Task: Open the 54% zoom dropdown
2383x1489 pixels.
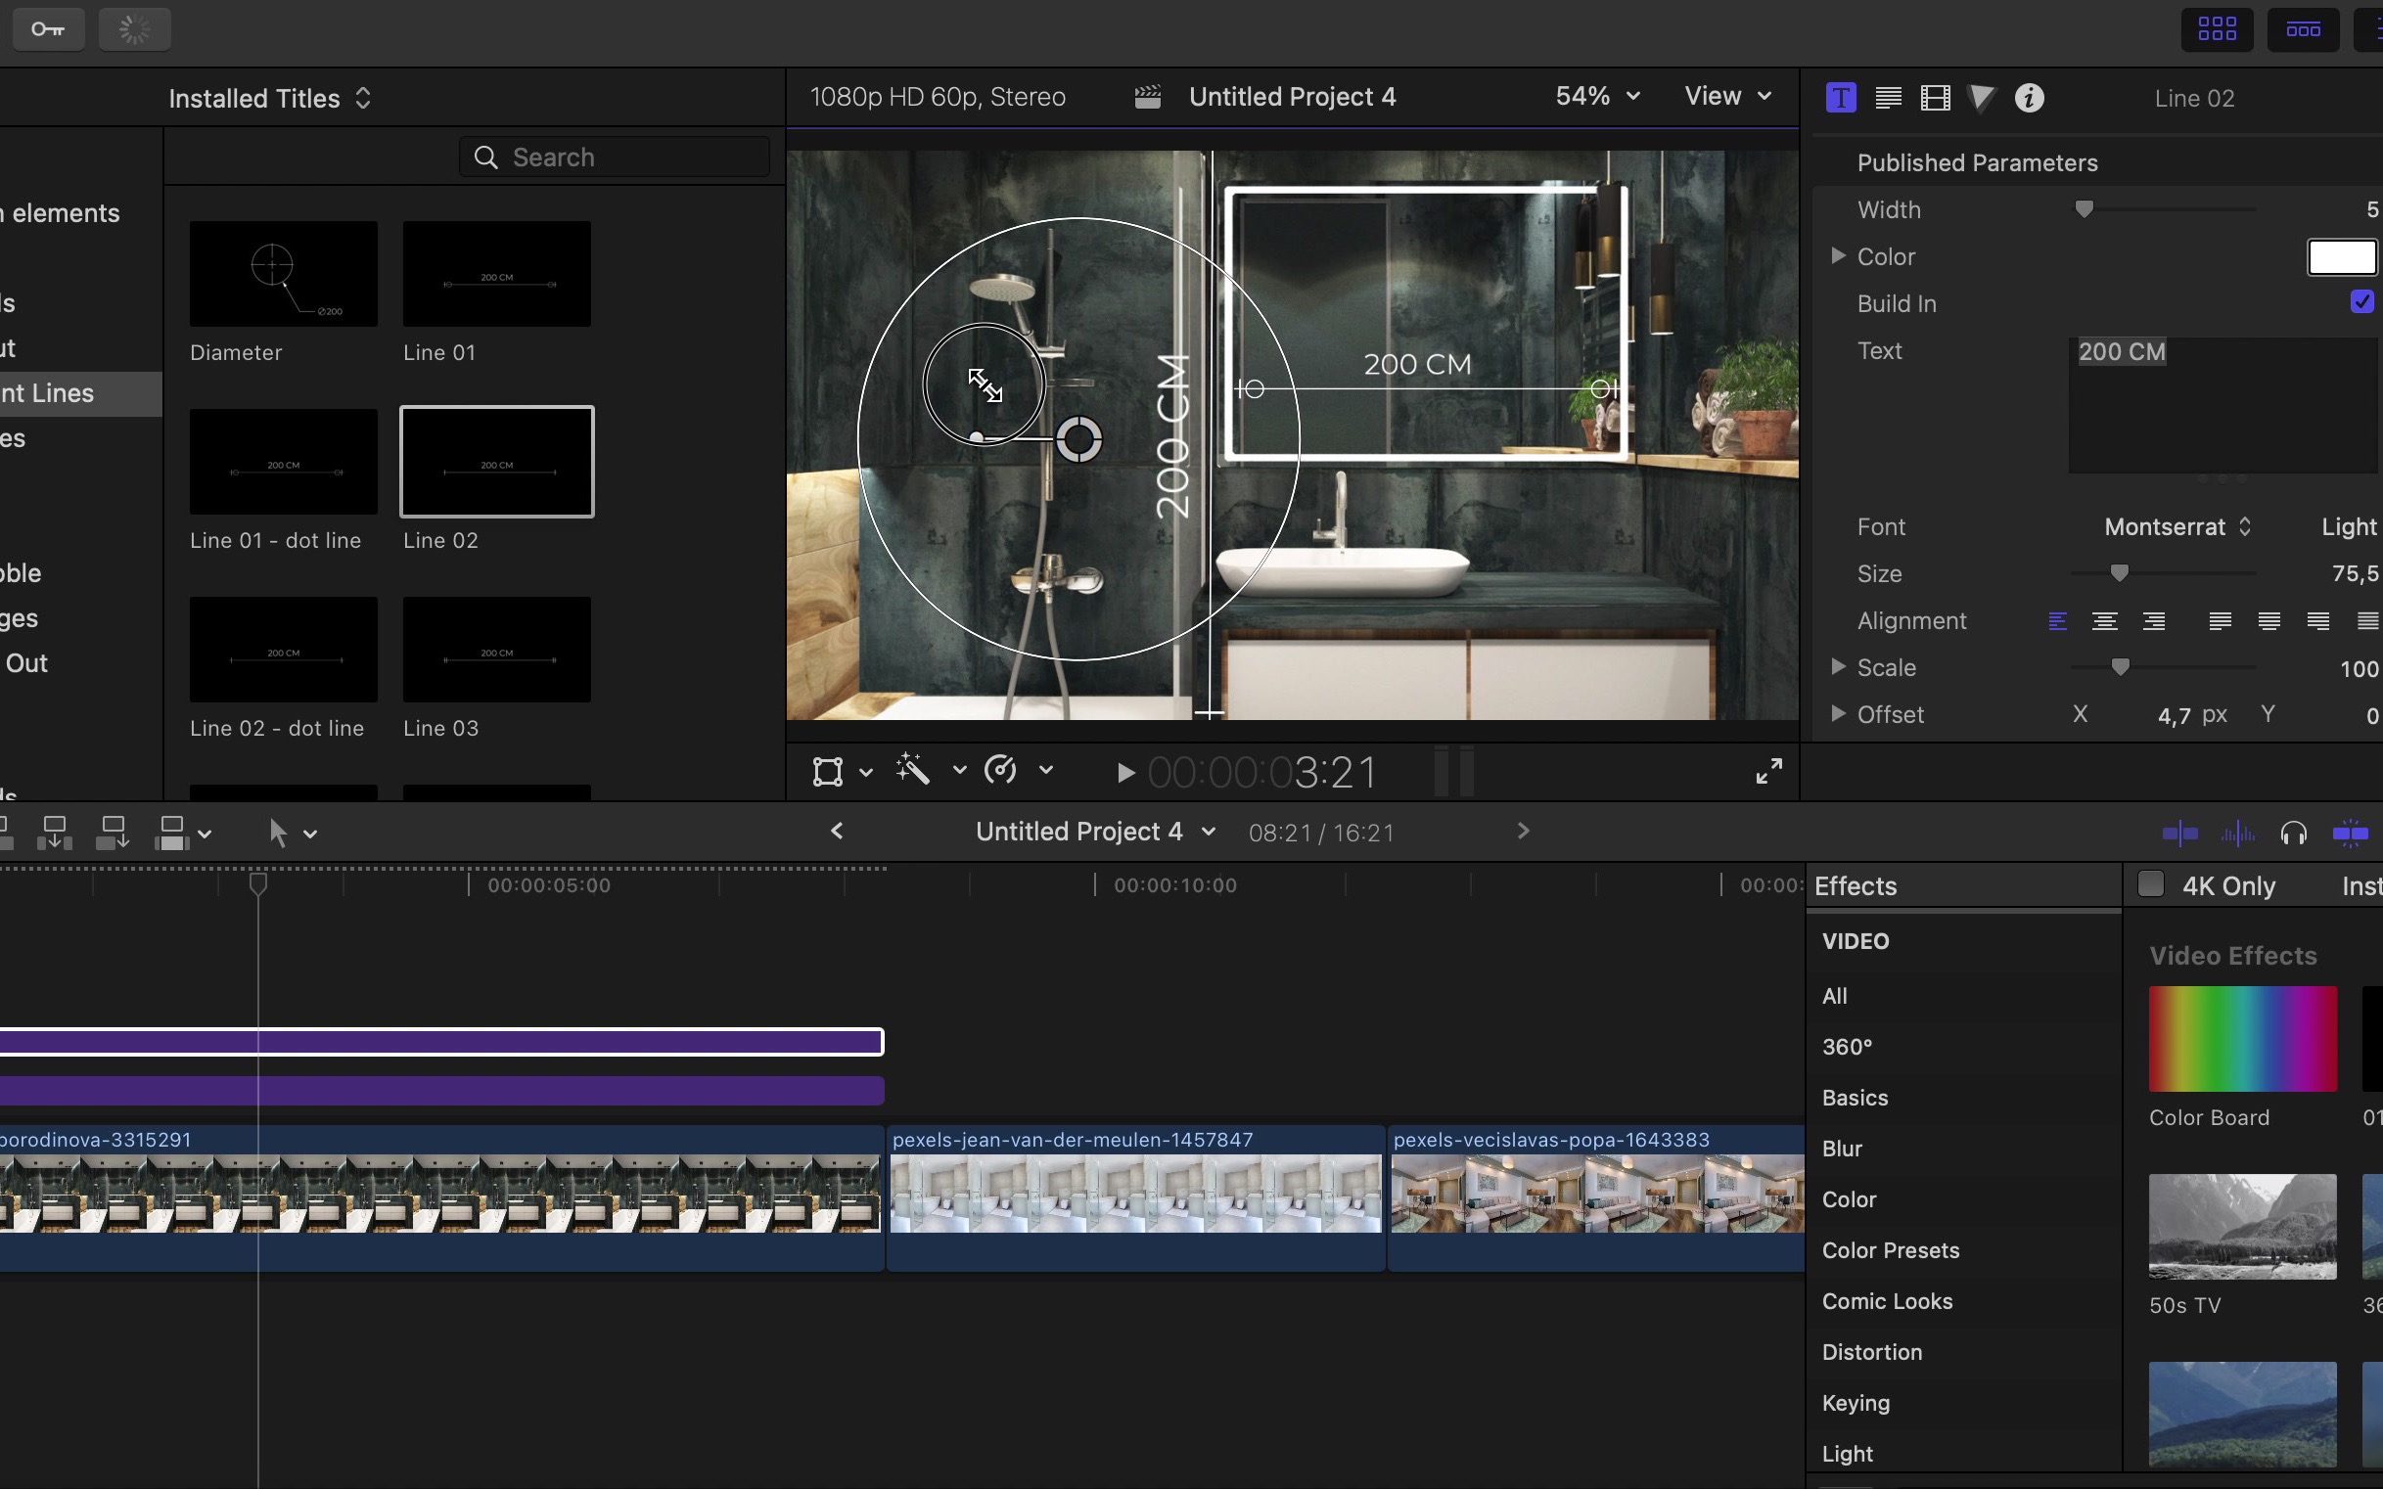Action: coord(1597,97)
